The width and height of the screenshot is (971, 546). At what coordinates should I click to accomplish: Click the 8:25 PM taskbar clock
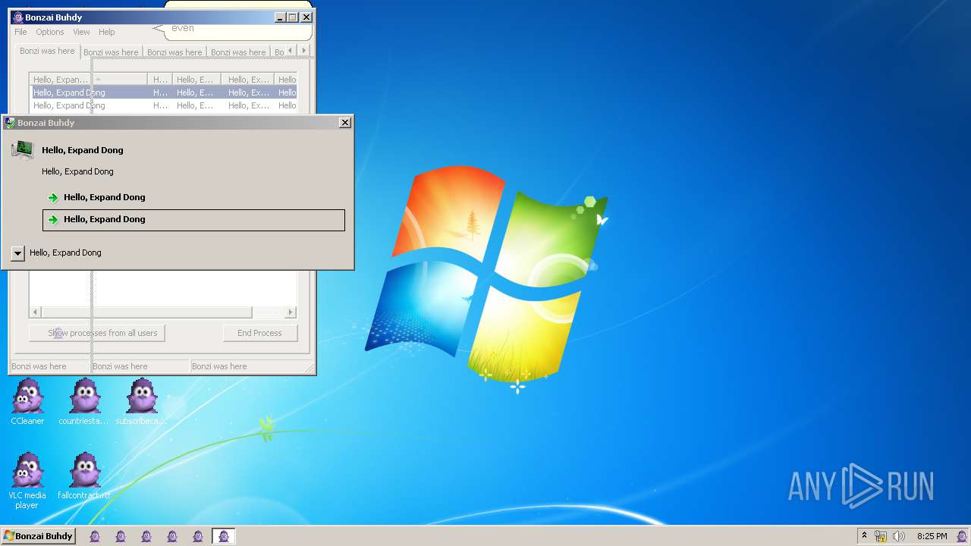[932, 536]
